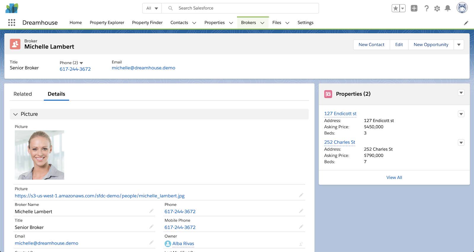
Task: Open Notifications bell icon
Action: (x=448, y=8)
